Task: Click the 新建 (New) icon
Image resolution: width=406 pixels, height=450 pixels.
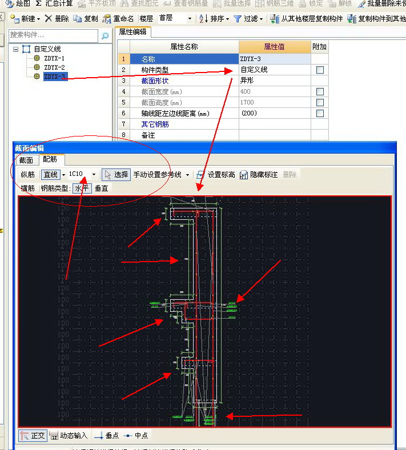Action: [14, 19]
